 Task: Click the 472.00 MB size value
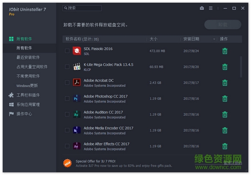pos(157,51)
